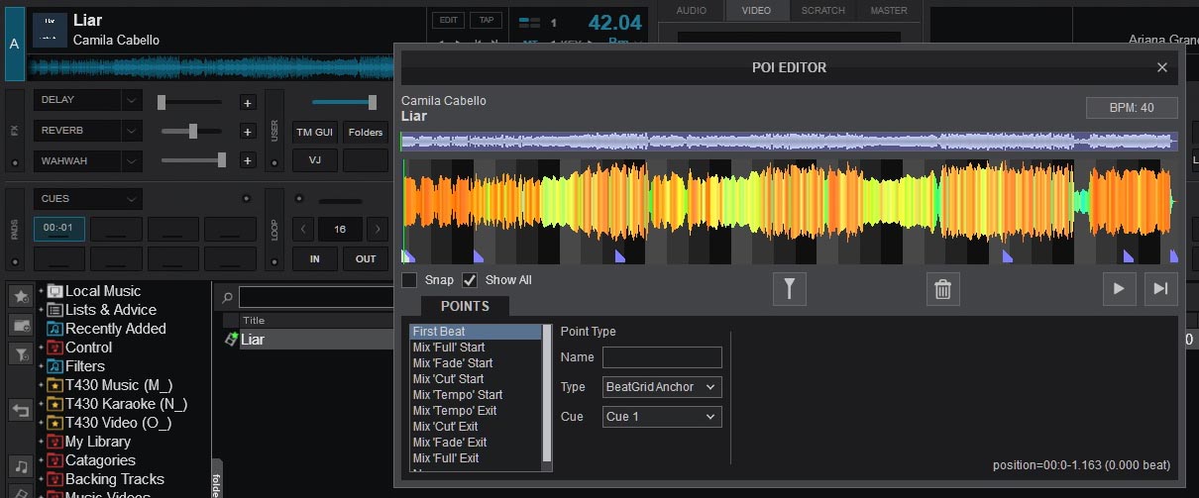Click the video file icon beside Liar
Screen dimensions: 1199x498
(231, 340)
